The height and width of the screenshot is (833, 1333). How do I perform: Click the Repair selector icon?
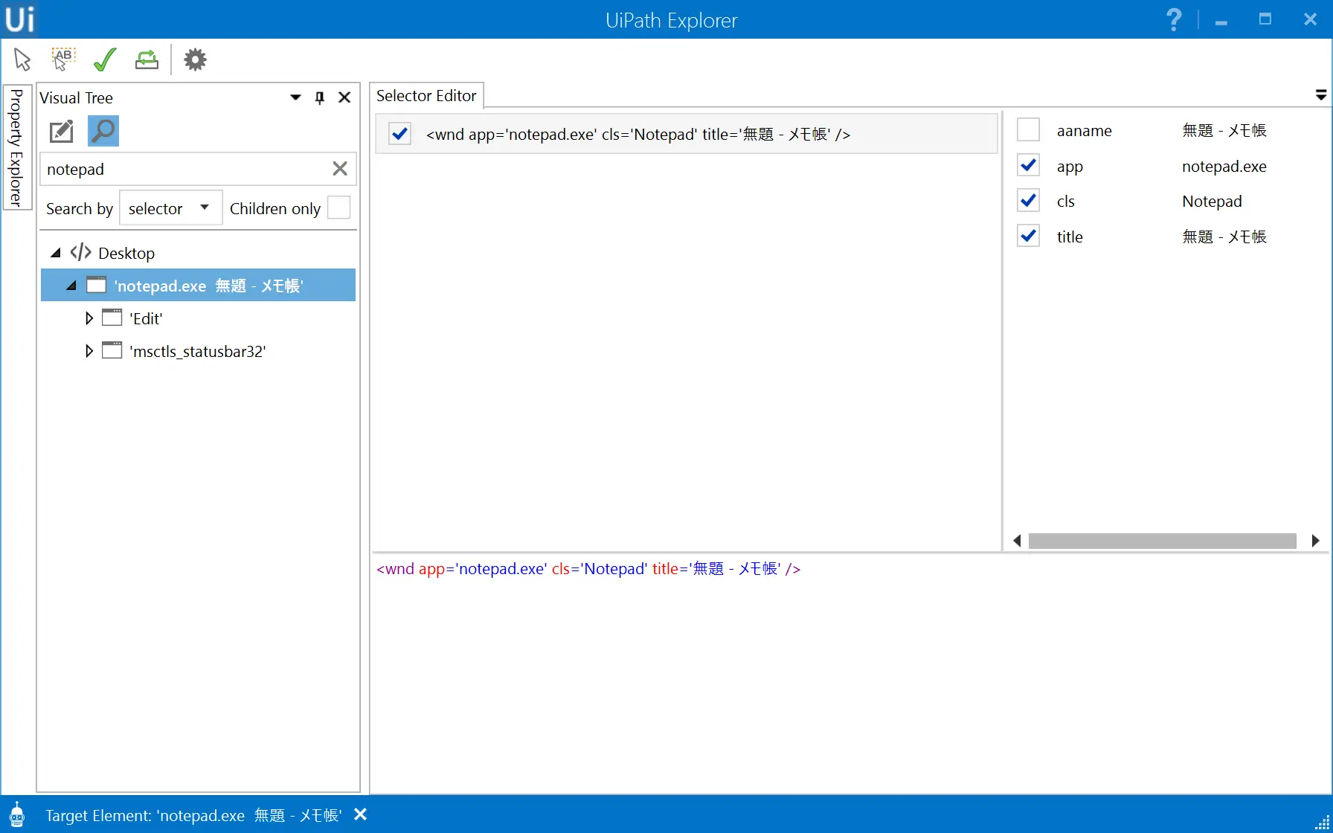[x=147, y=59]
